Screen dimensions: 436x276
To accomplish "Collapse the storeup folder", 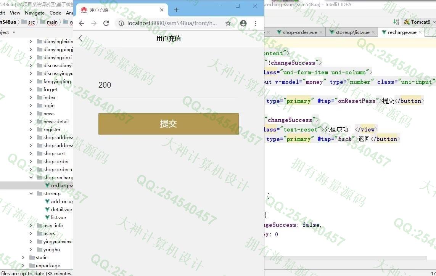I will [x=31, y=194].
